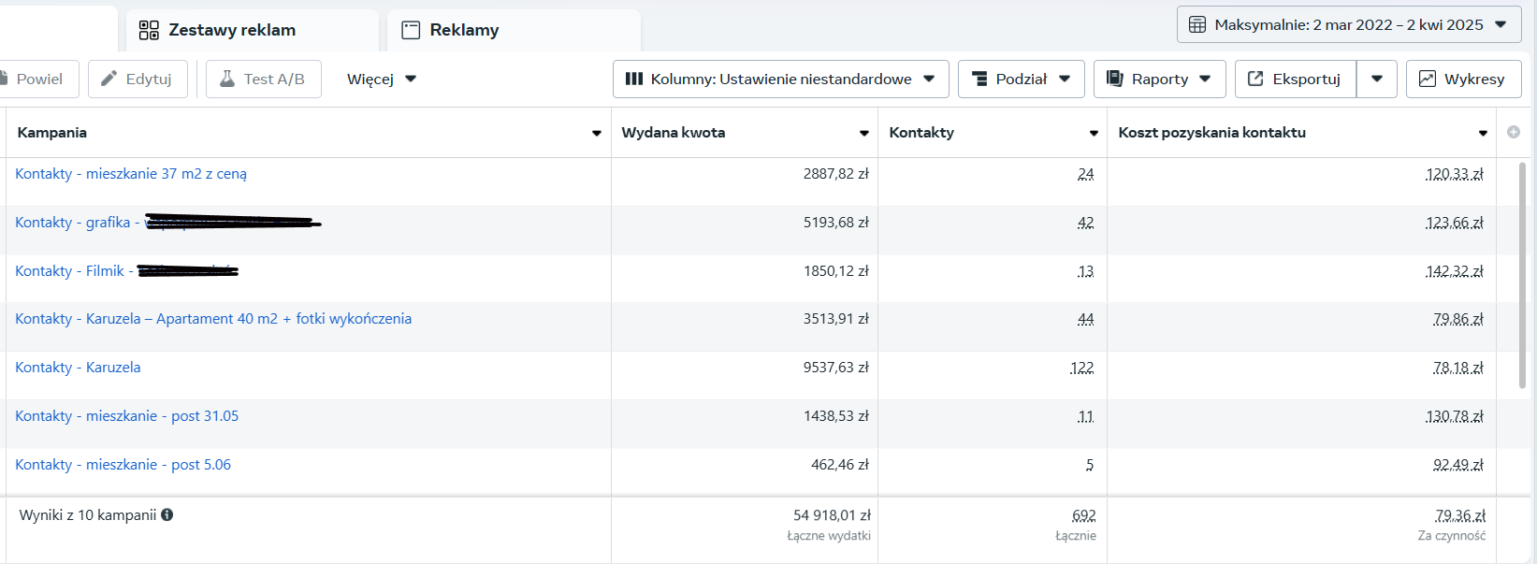This screenshot has height=564, width=1537.
Task: Click the Eksportuj button
Action: pos(1296,80)
